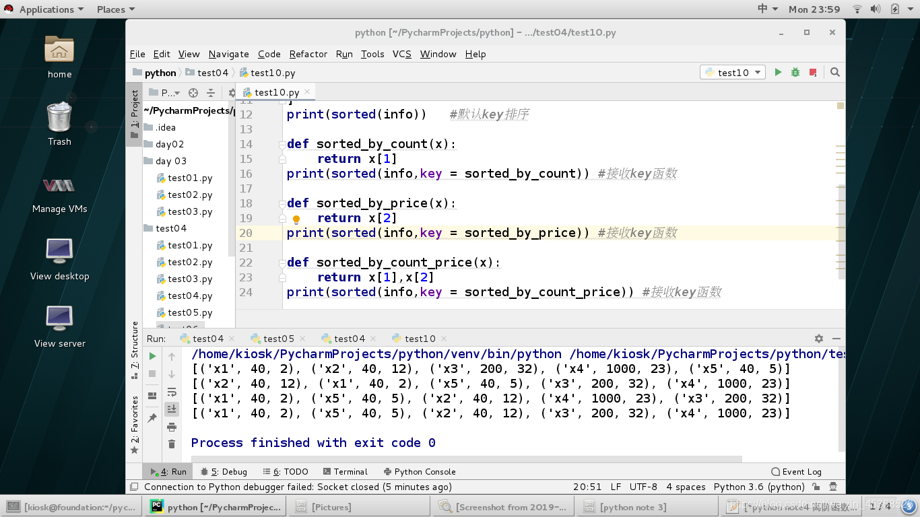The image size is (920, 517).
Task: Open the Python 3.6 interpreter selector
Action: click(759, 487)
